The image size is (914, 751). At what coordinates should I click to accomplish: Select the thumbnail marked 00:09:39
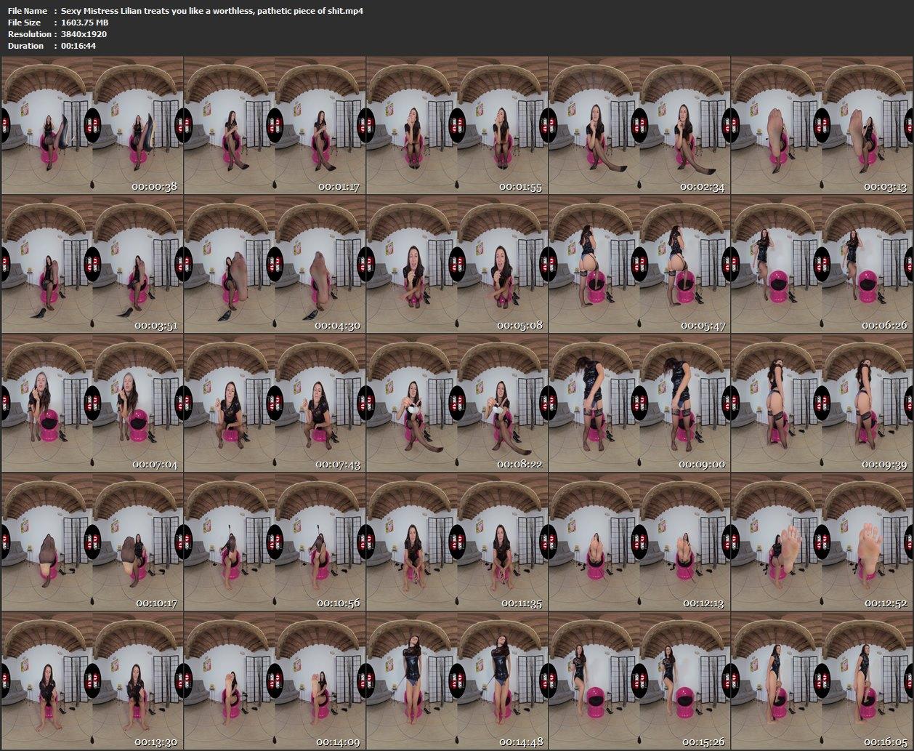click(x=821, y=404)
